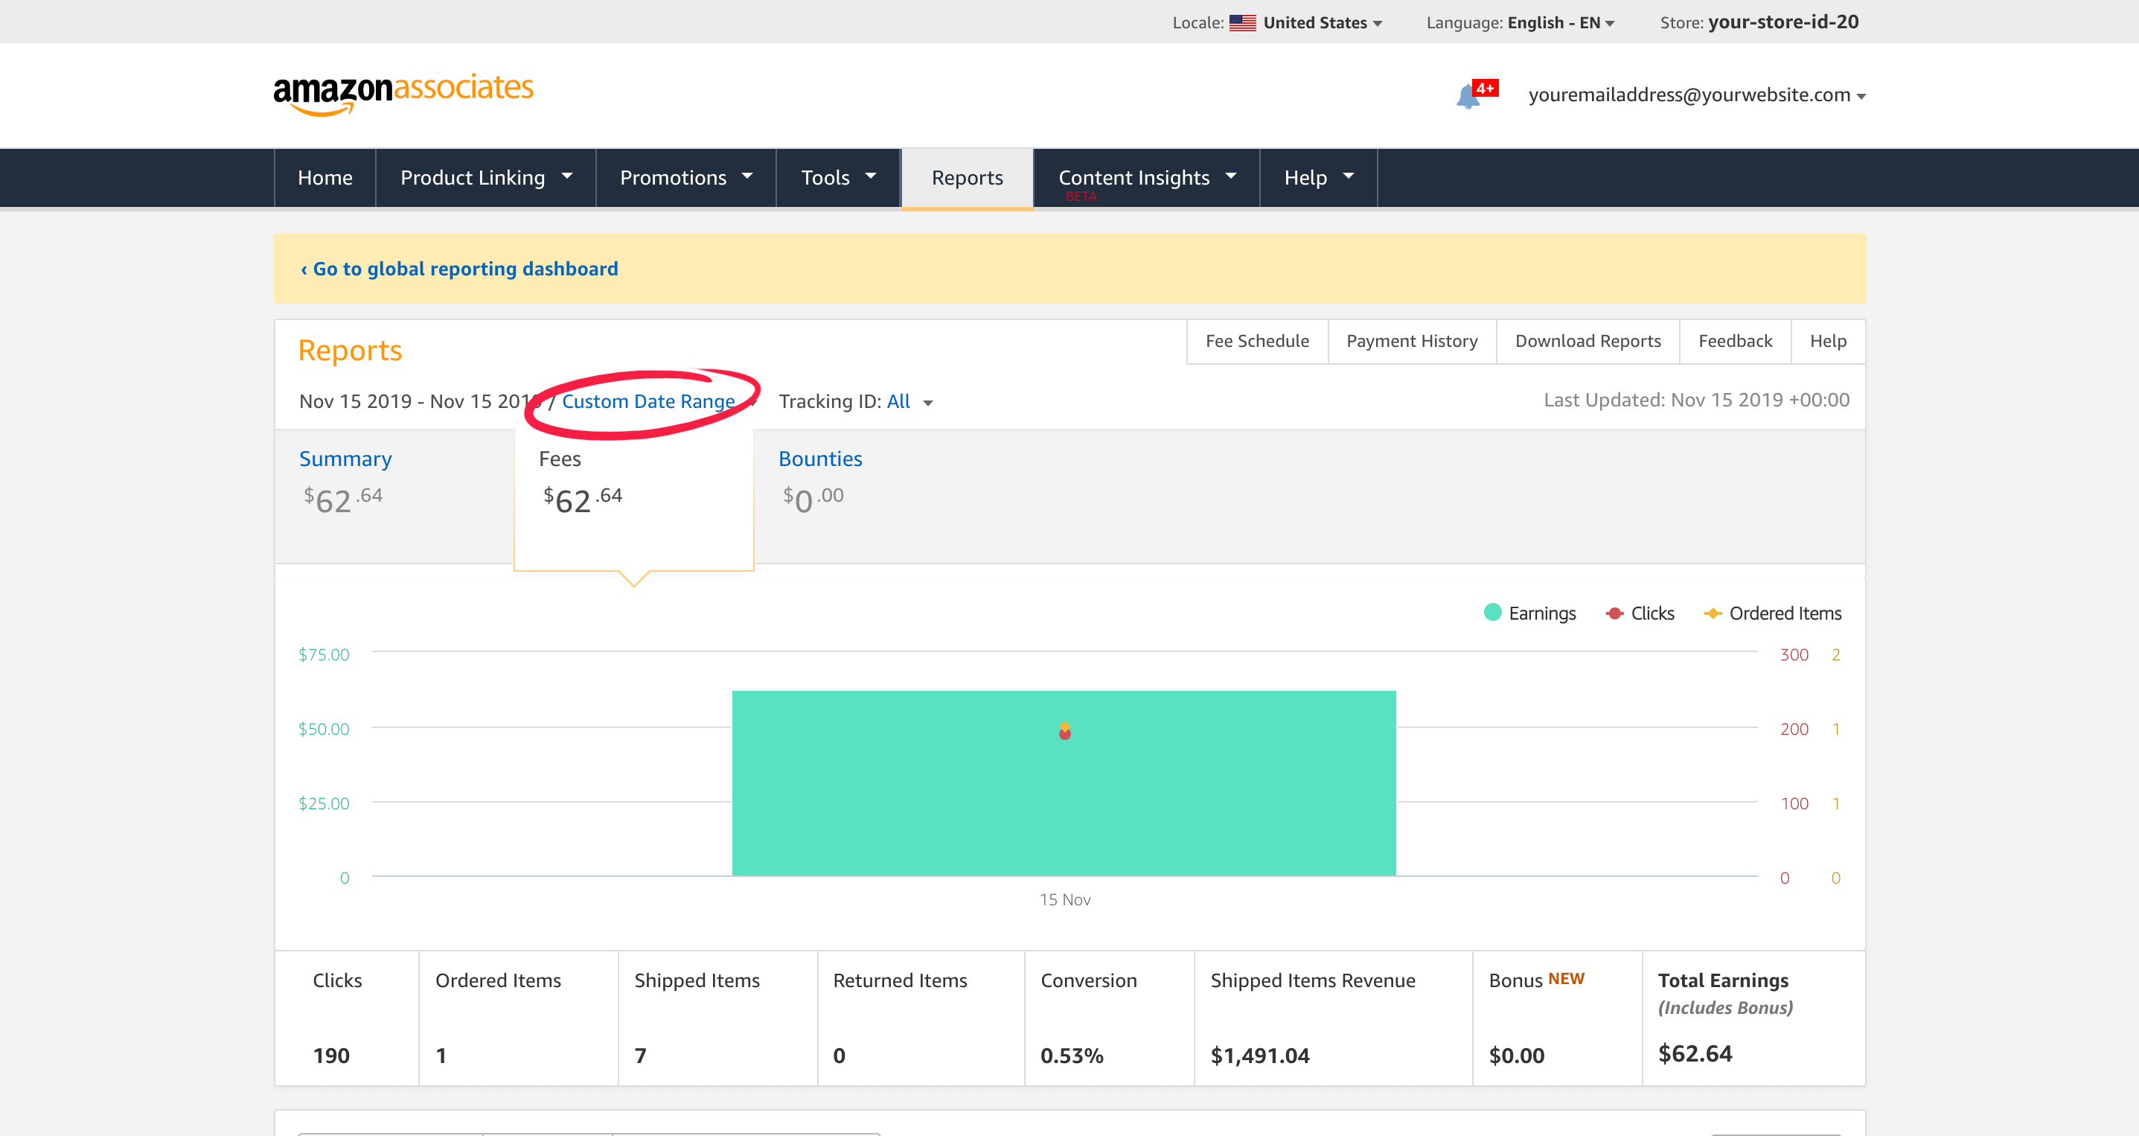Click the Shipped Items Revenue $1,491.04
2139x1136 pixels.
1259,1056
